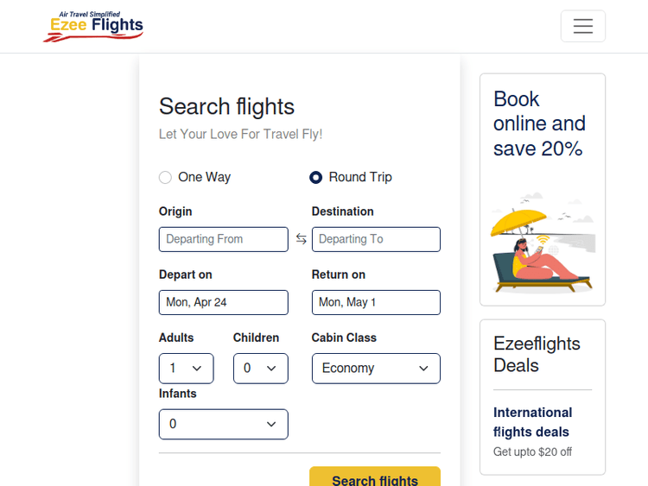Select the Round Trip option

316,177
